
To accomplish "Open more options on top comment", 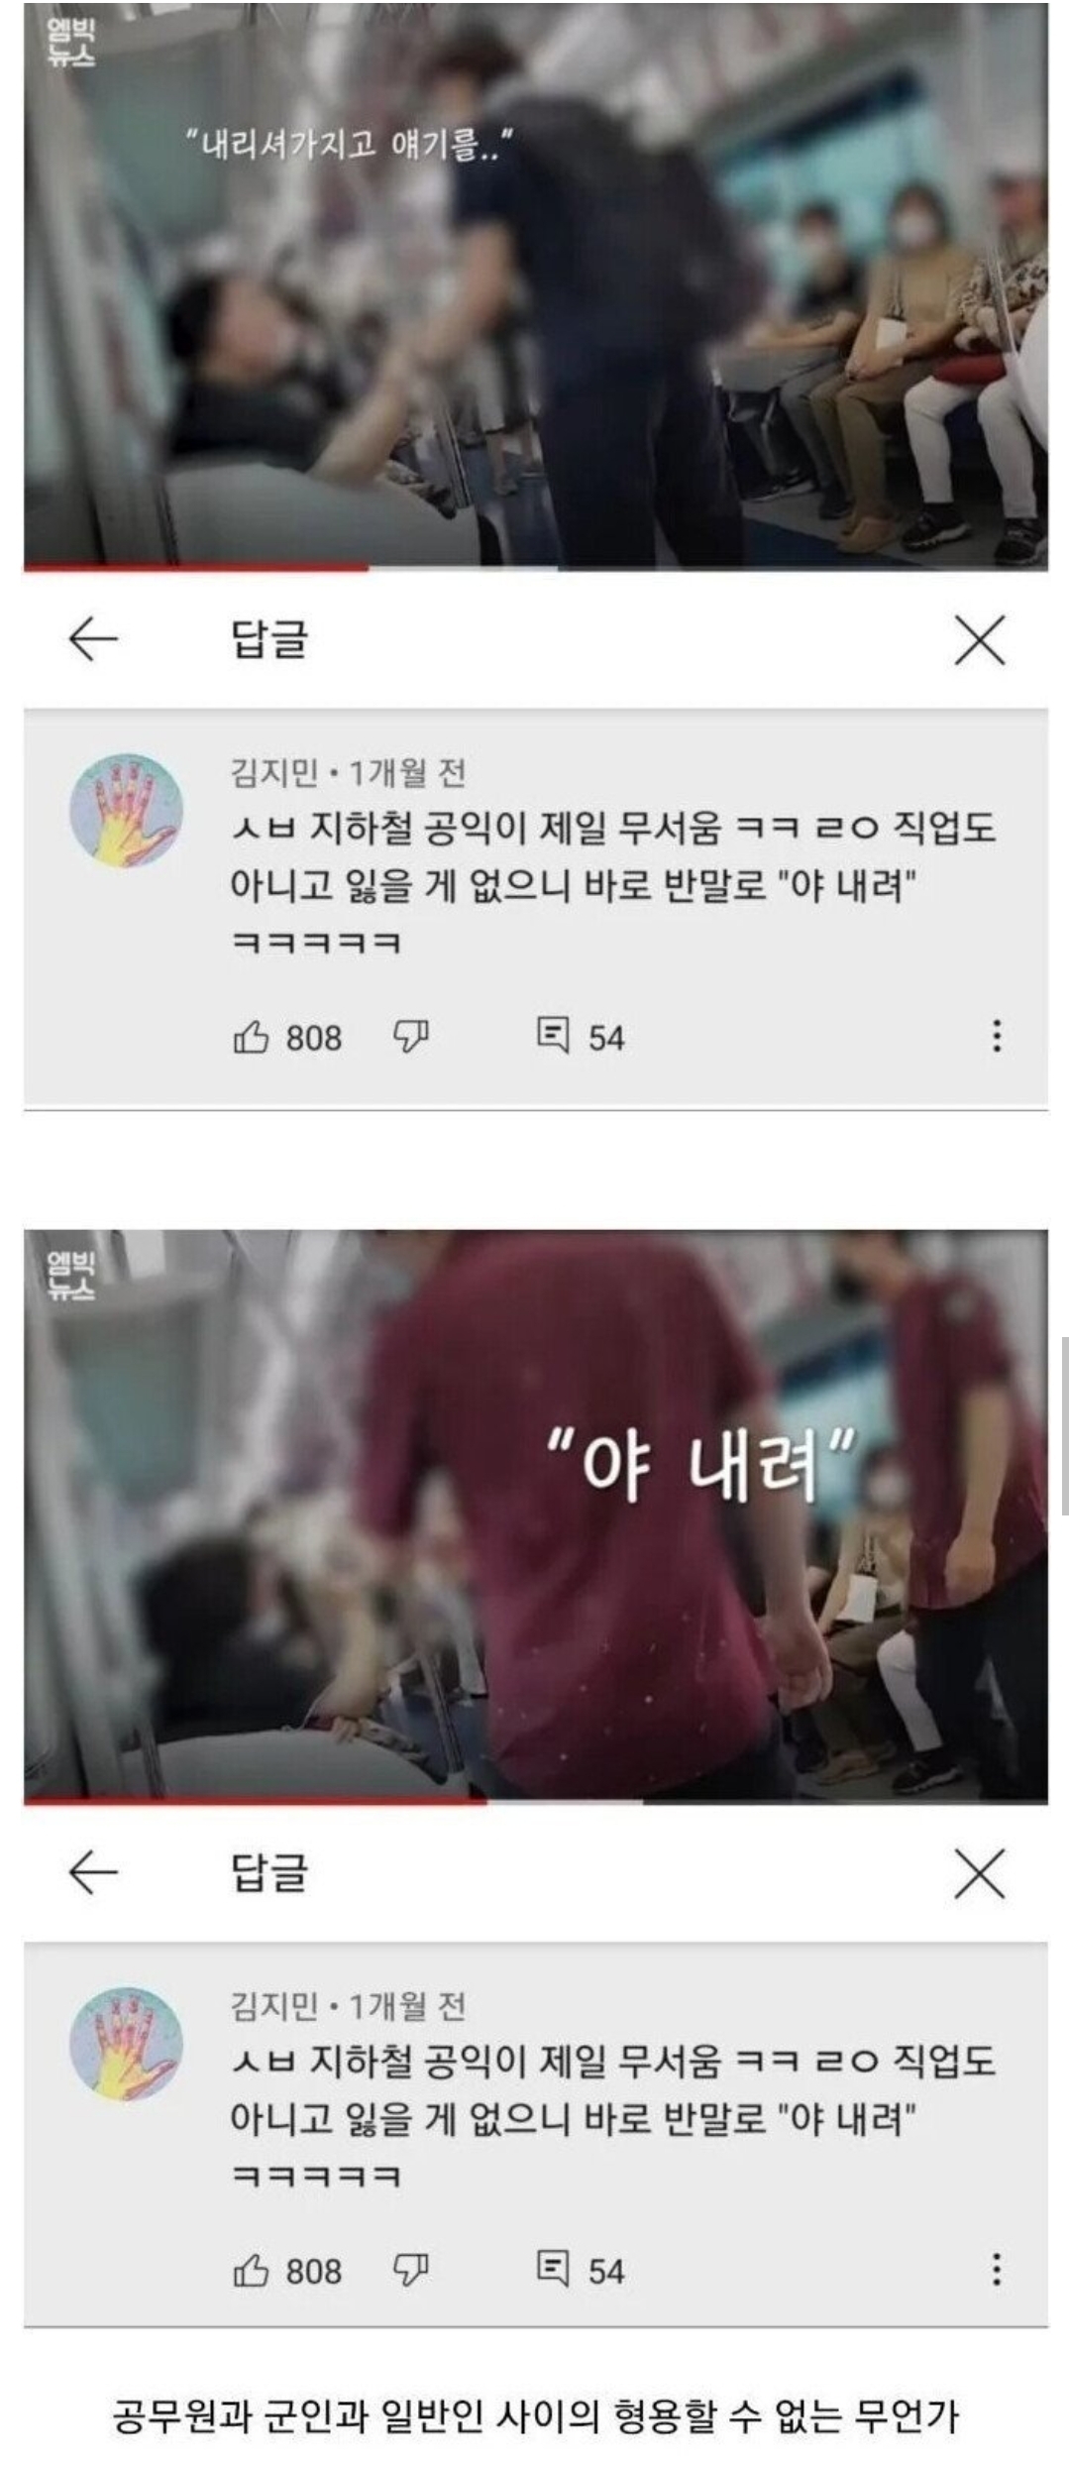I will (997, 1036).
